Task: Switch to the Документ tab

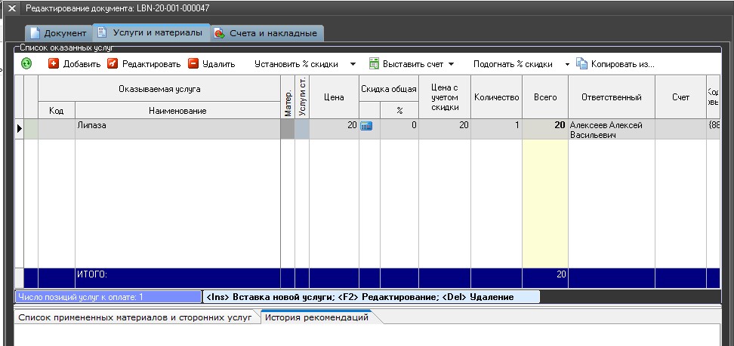Action: pos(58,33)
